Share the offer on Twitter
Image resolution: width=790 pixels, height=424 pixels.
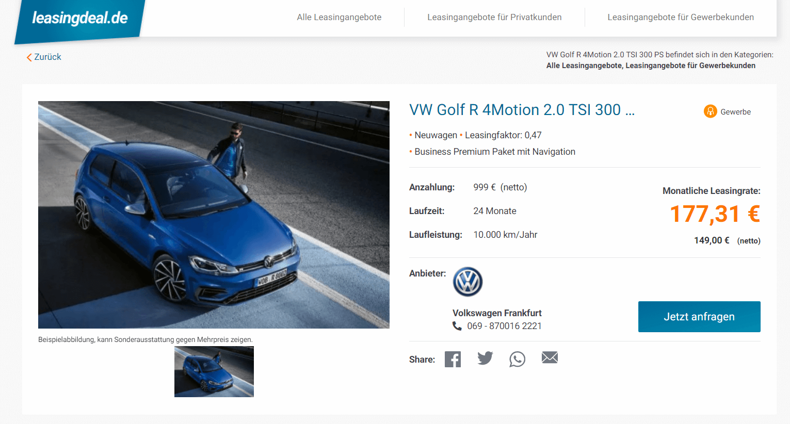click(x=485, y=358)
